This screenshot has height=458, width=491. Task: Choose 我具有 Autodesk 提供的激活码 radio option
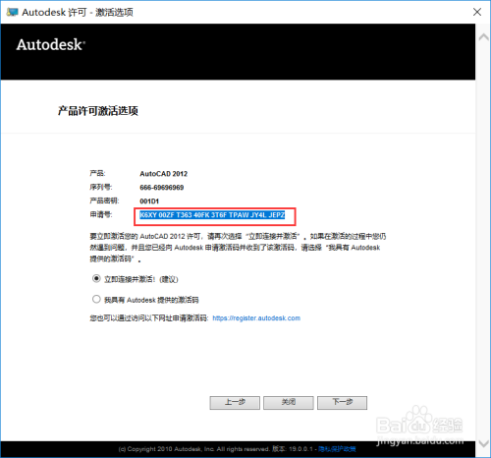(96, 299)
